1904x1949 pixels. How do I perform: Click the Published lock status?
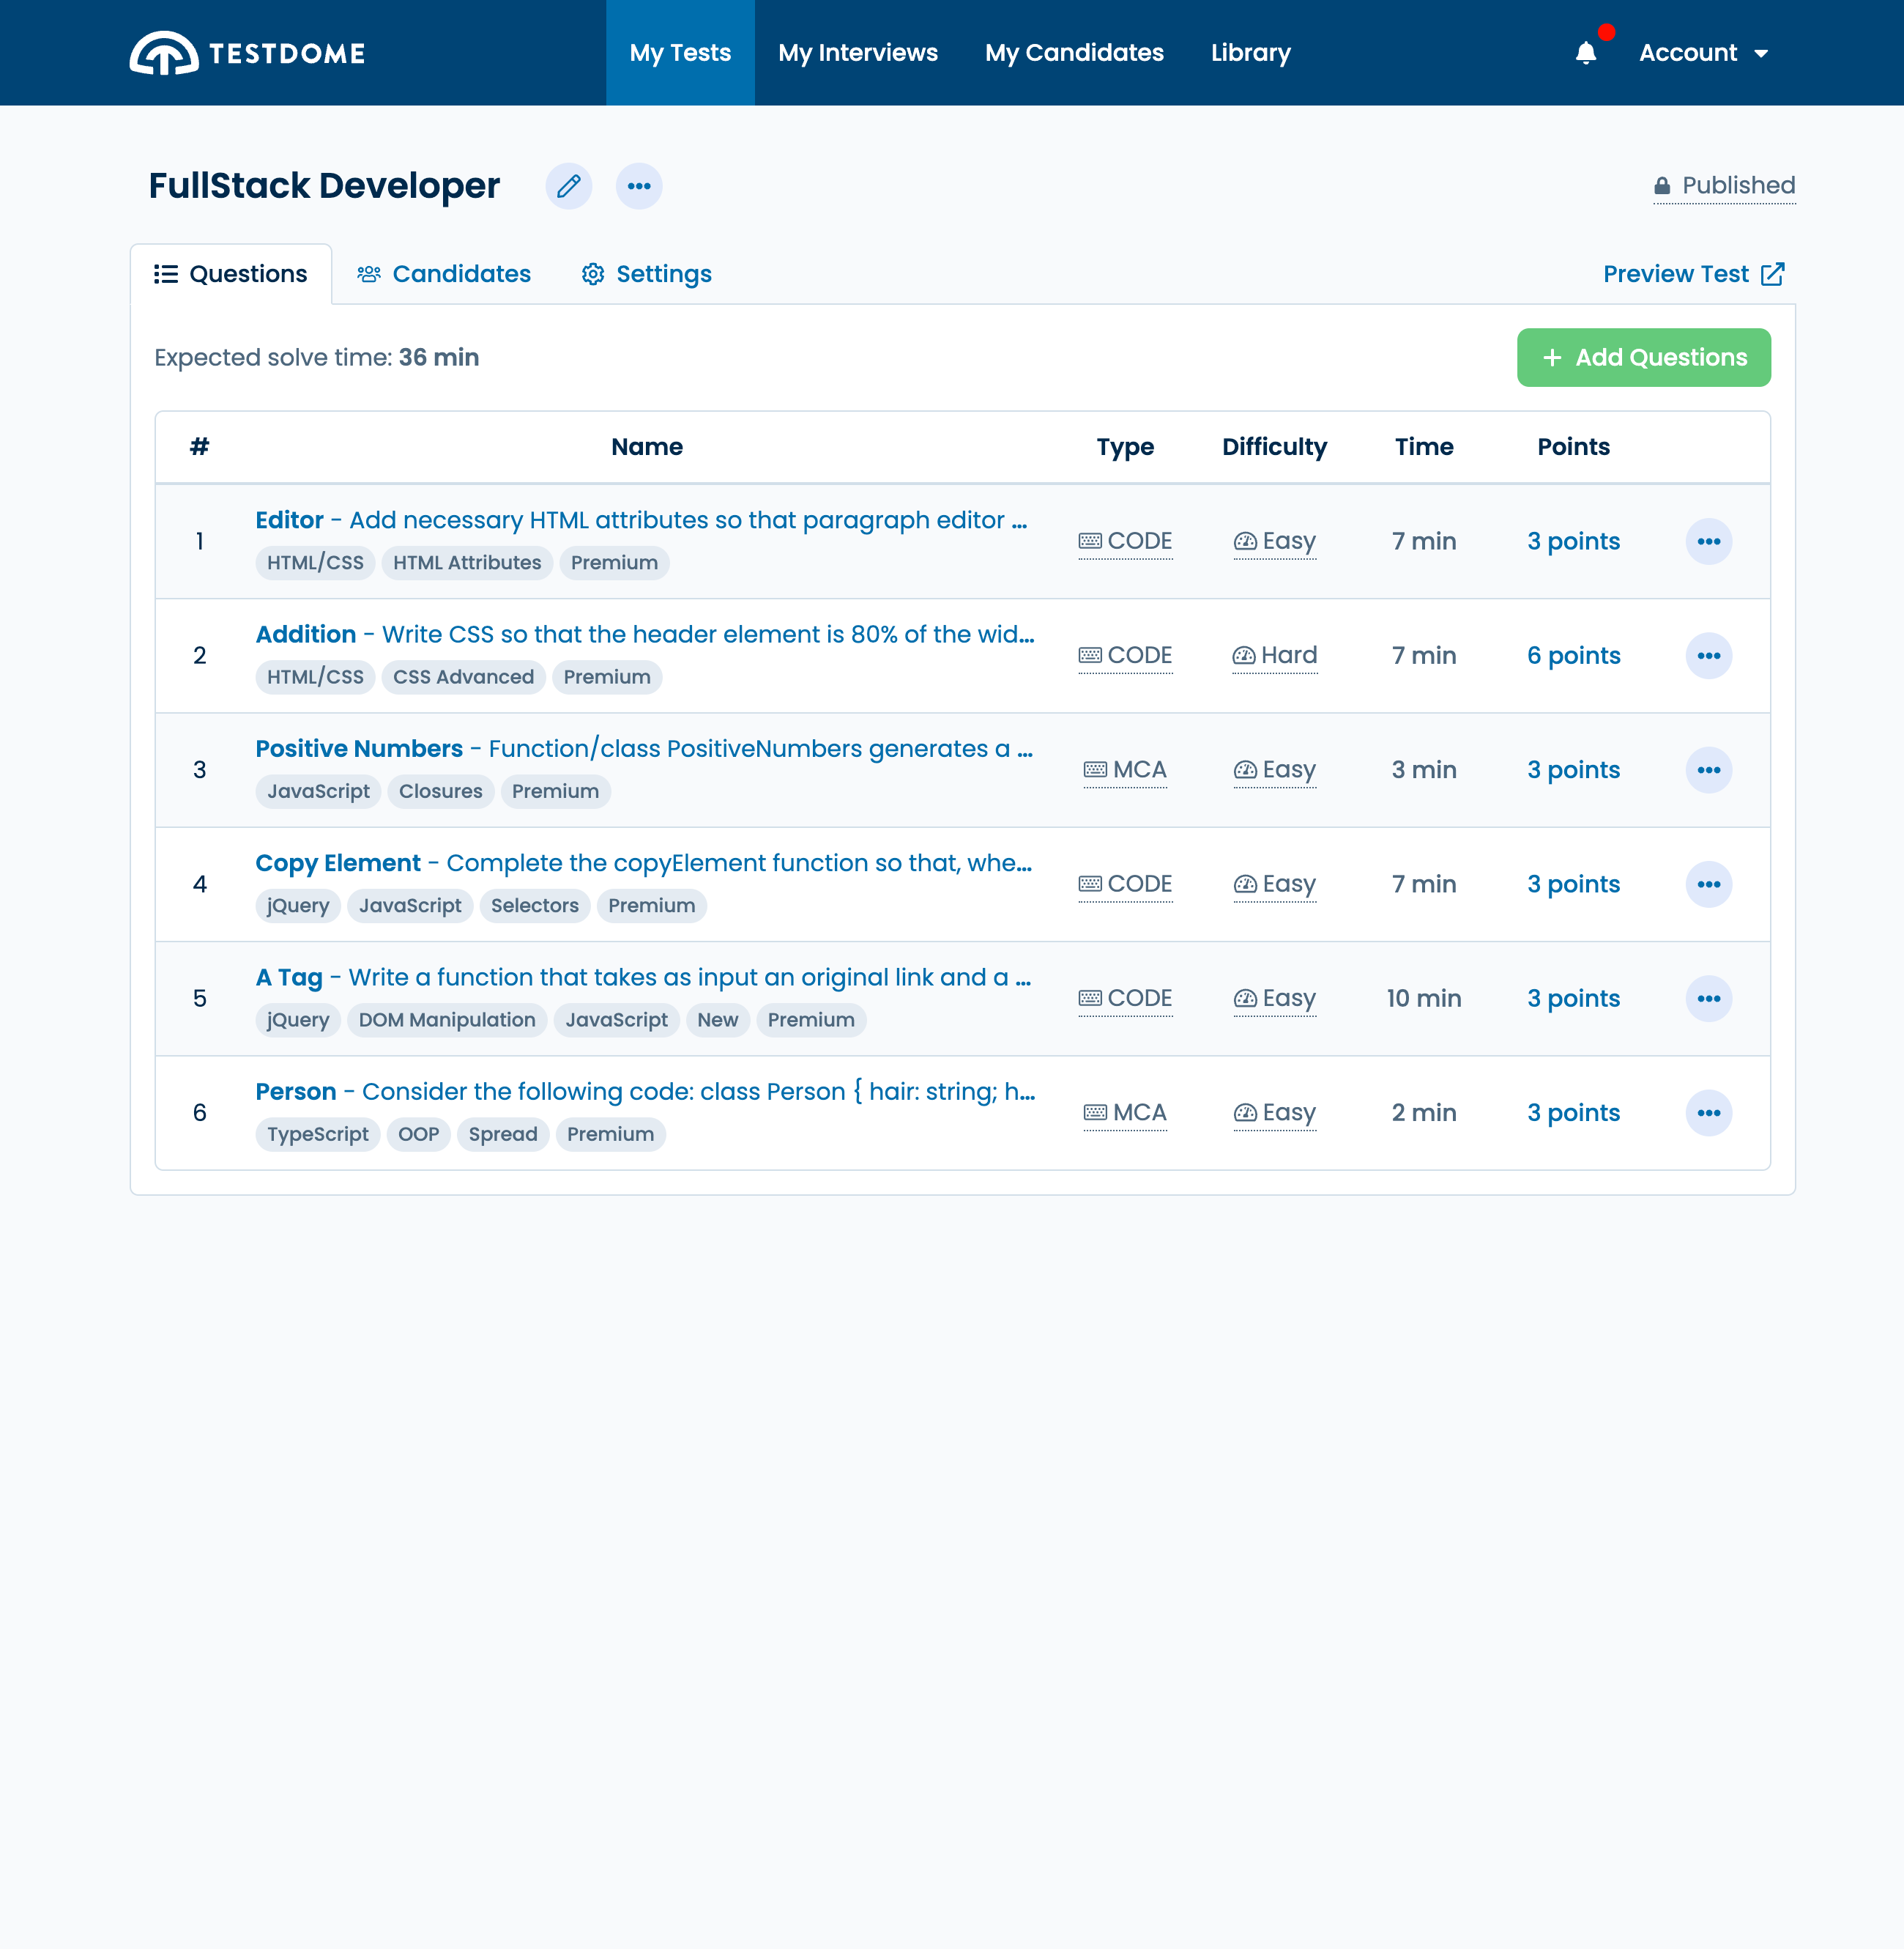tap(1724, 186)
